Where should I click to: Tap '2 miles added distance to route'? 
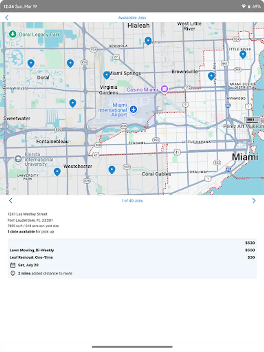pyautogui.click(x=45, y=273)
